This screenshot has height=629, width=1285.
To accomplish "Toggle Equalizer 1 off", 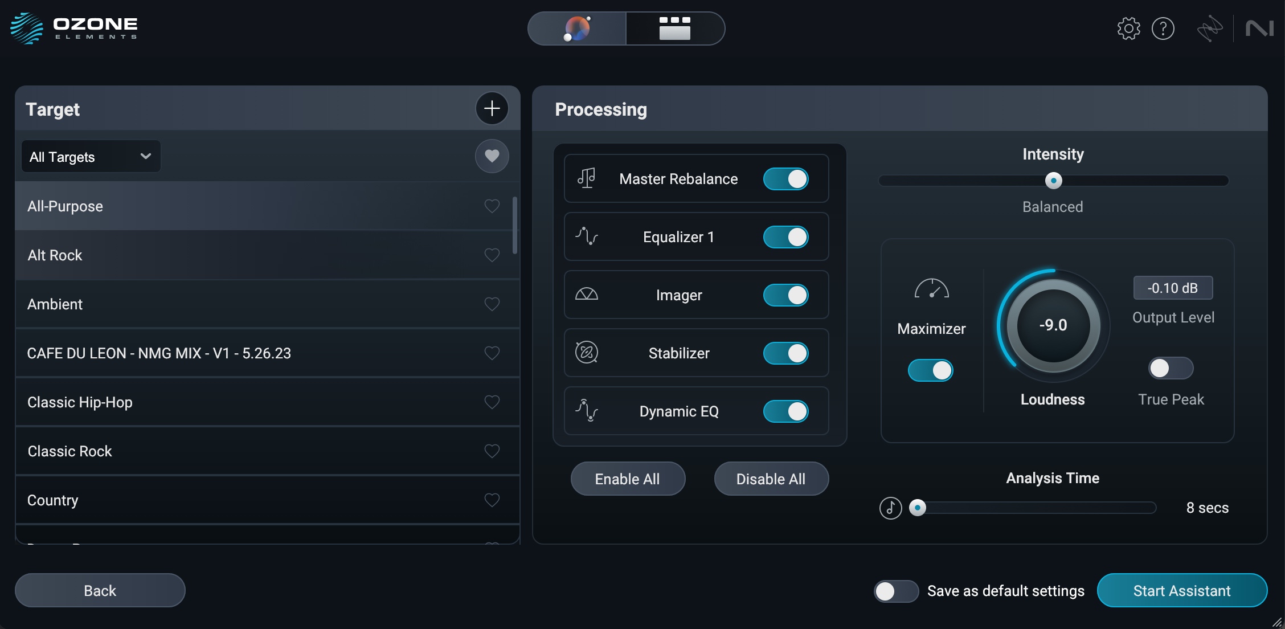I will point(786,237).
